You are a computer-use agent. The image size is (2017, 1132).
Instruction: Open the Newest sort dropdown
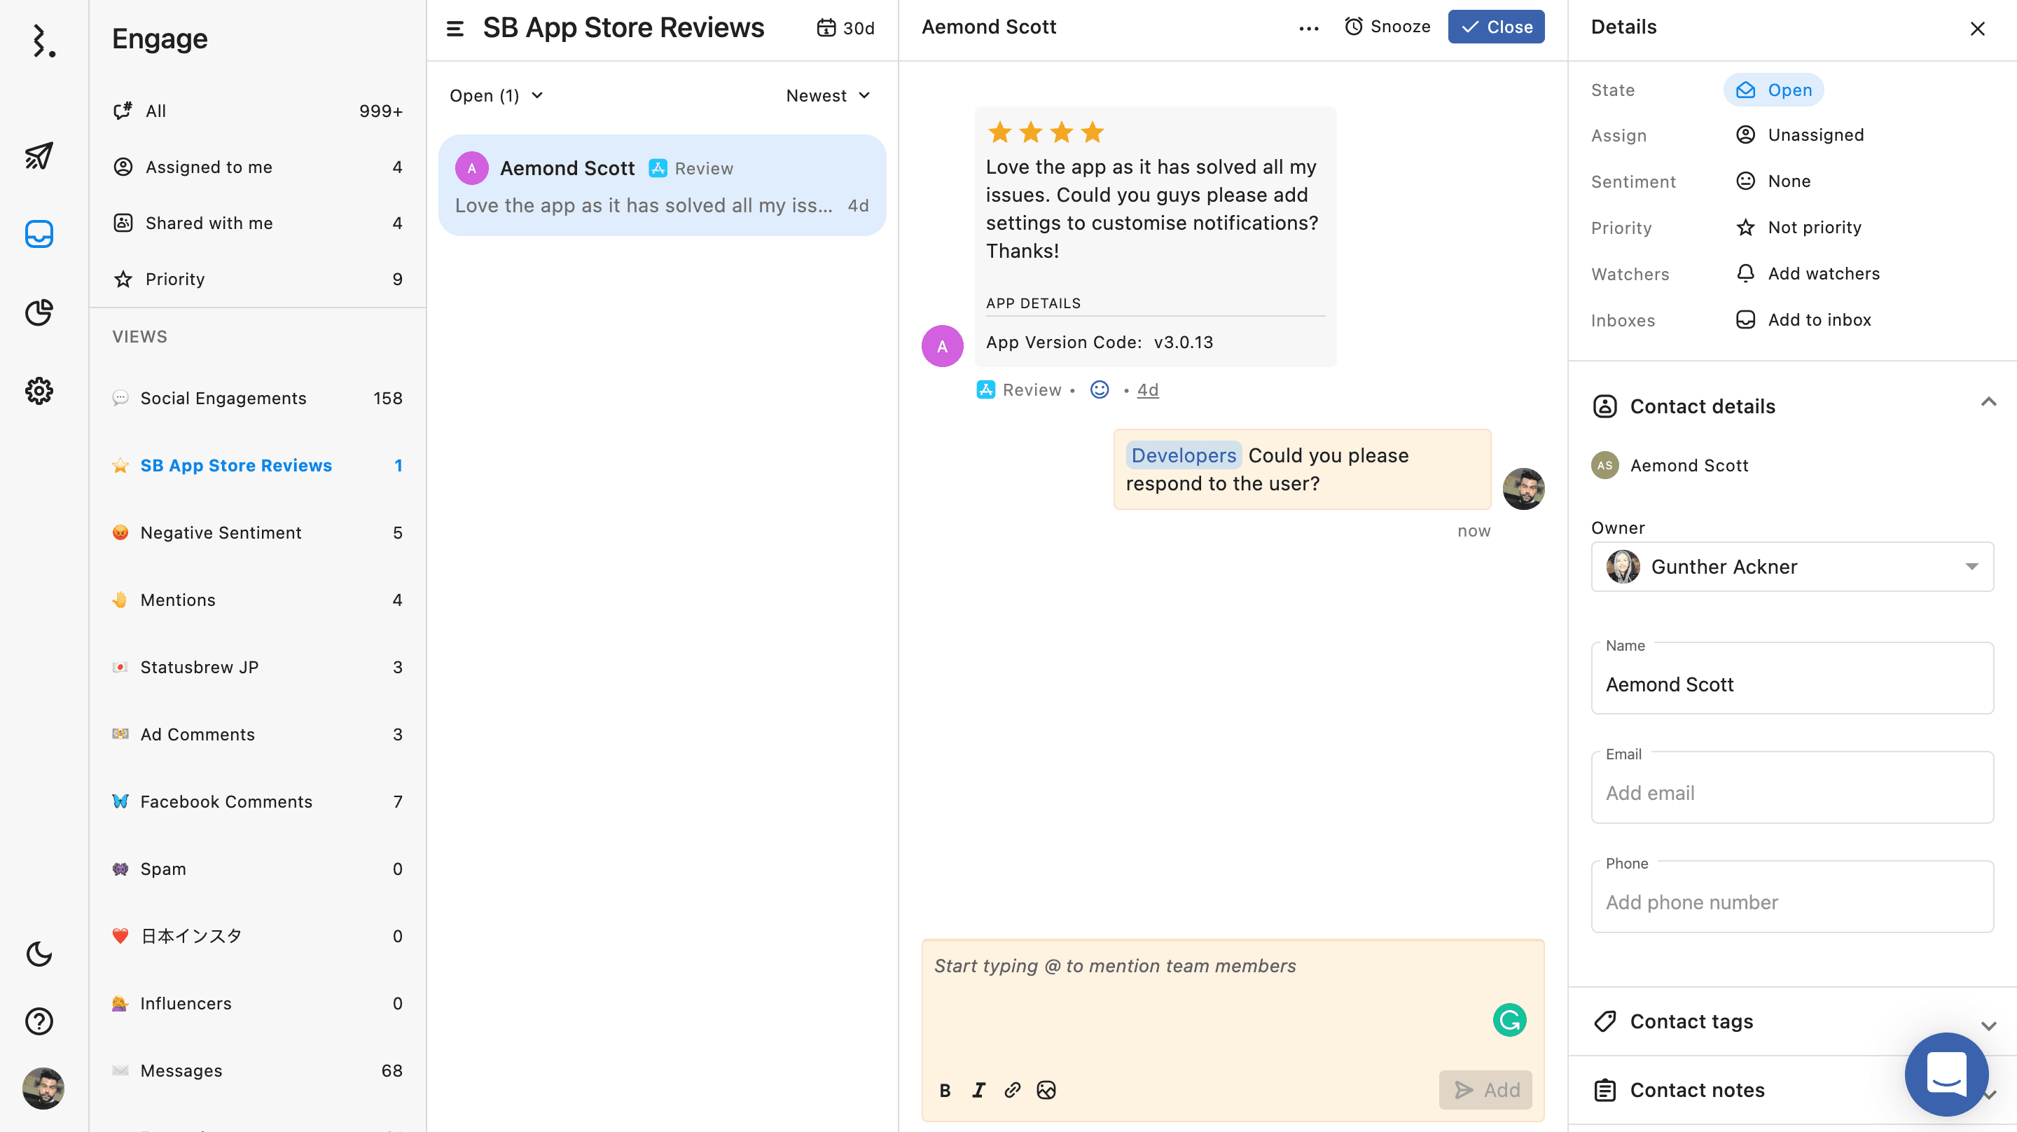(828, 95)
